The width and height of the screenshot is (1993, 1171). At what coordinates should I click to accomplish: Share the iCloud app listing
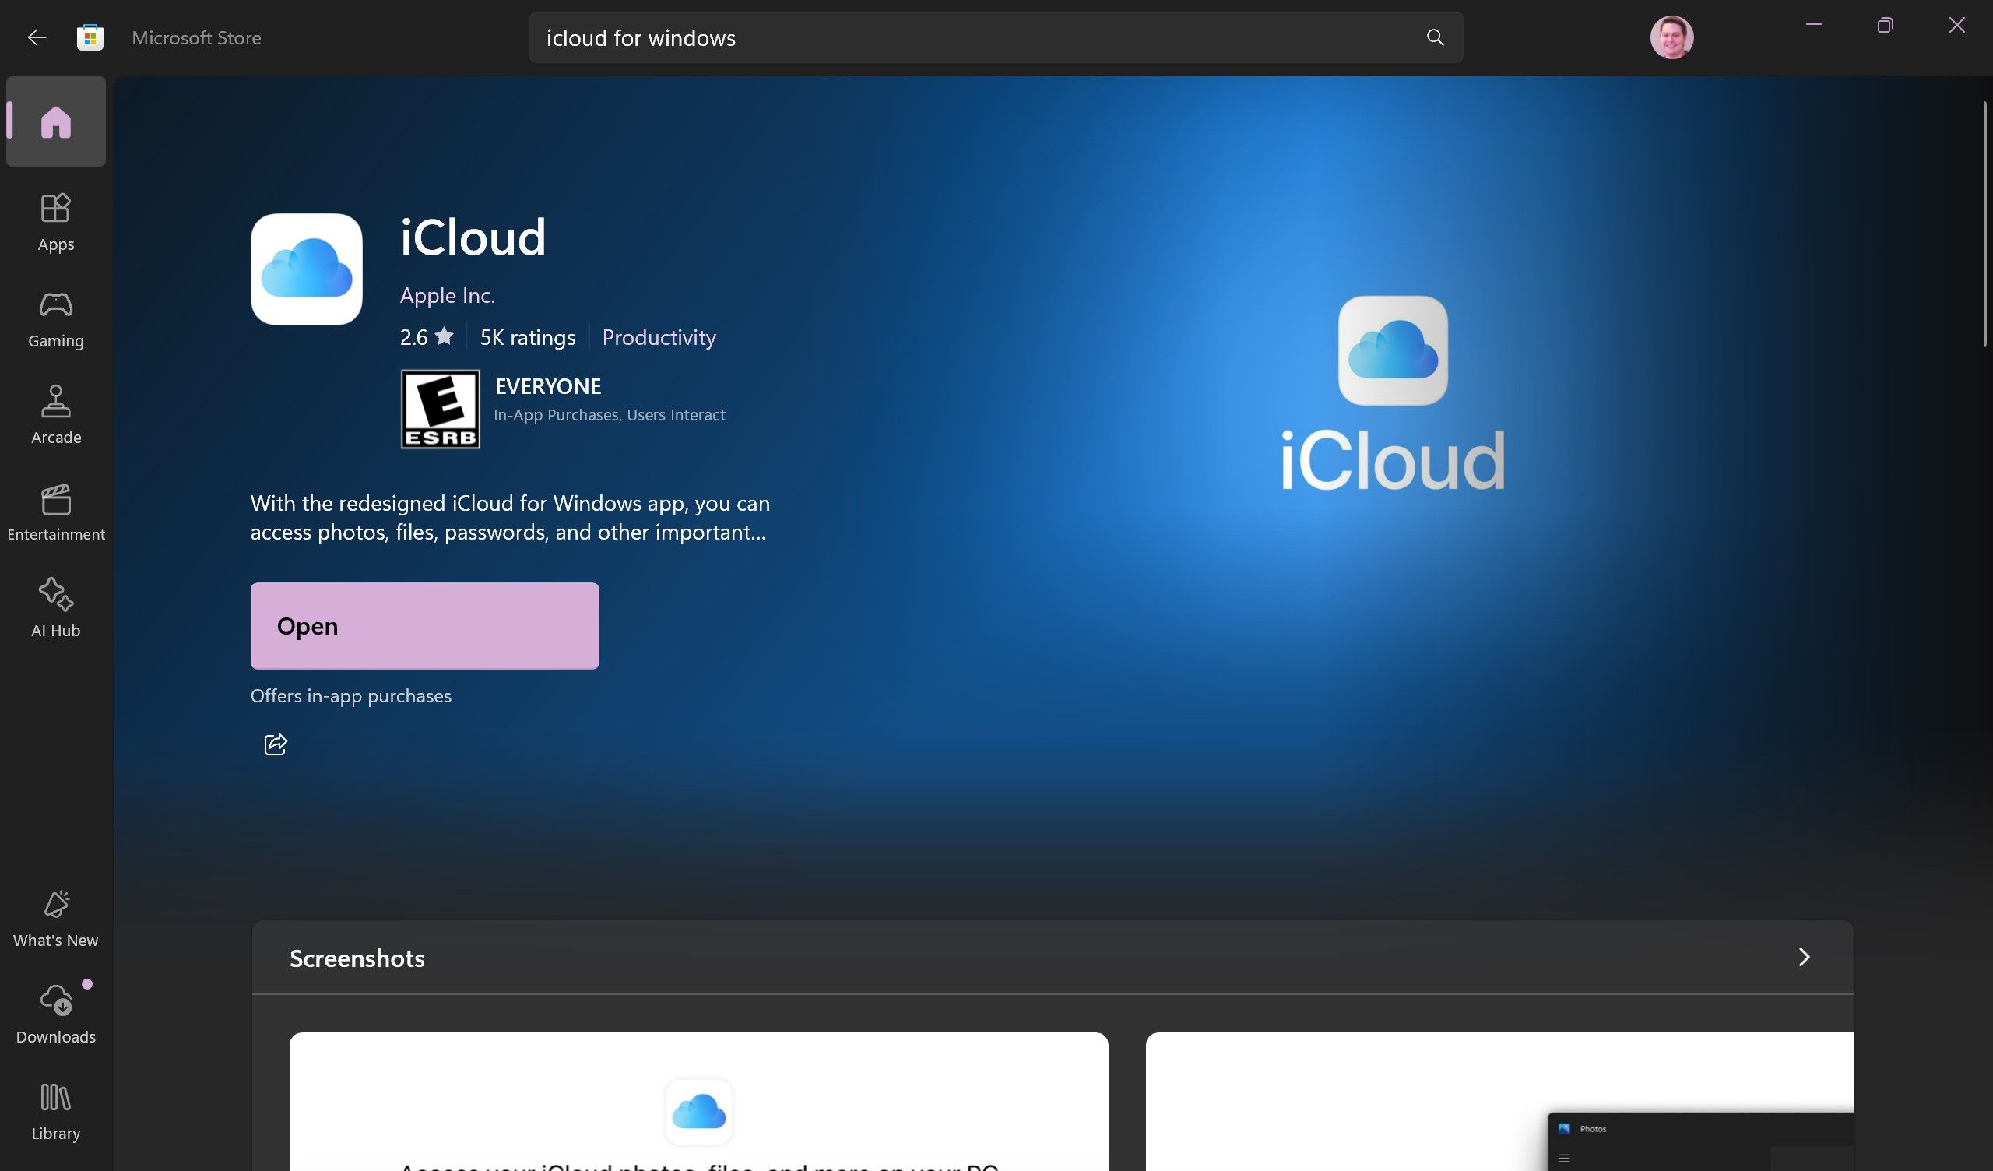coord(275,744)
